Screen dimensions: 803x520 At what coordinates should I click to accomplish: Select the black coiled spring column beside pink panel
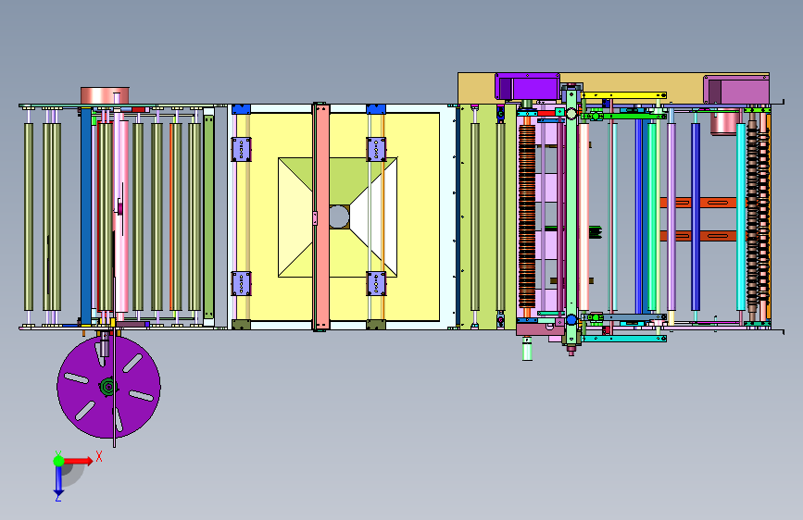click(527, 216)
